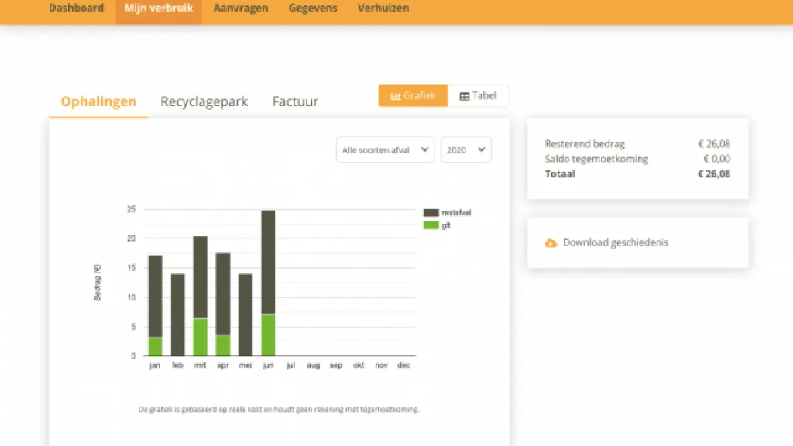The height and width of the screenshot is (446, 793).
Task: Click the chart icon in Grafiek button
Action: (396, 96)
